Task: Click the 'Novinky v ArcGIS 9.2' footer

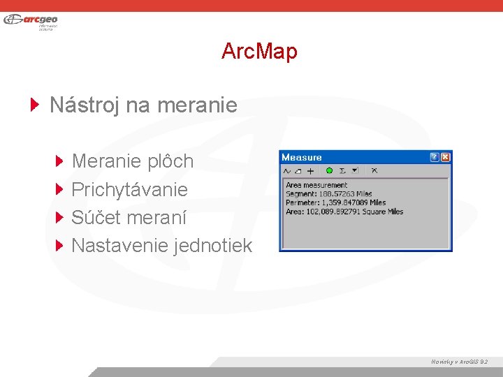Action: 460,362
